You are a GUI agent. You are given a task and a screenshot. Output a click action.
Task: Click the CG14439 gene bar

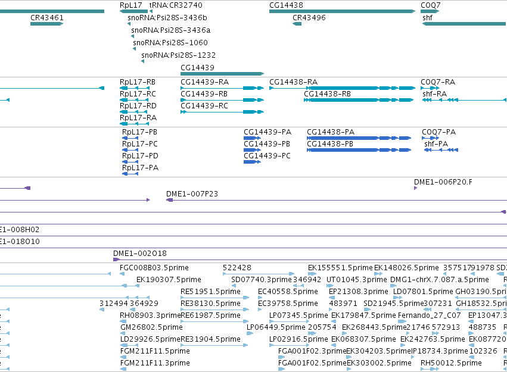(222, 74)
